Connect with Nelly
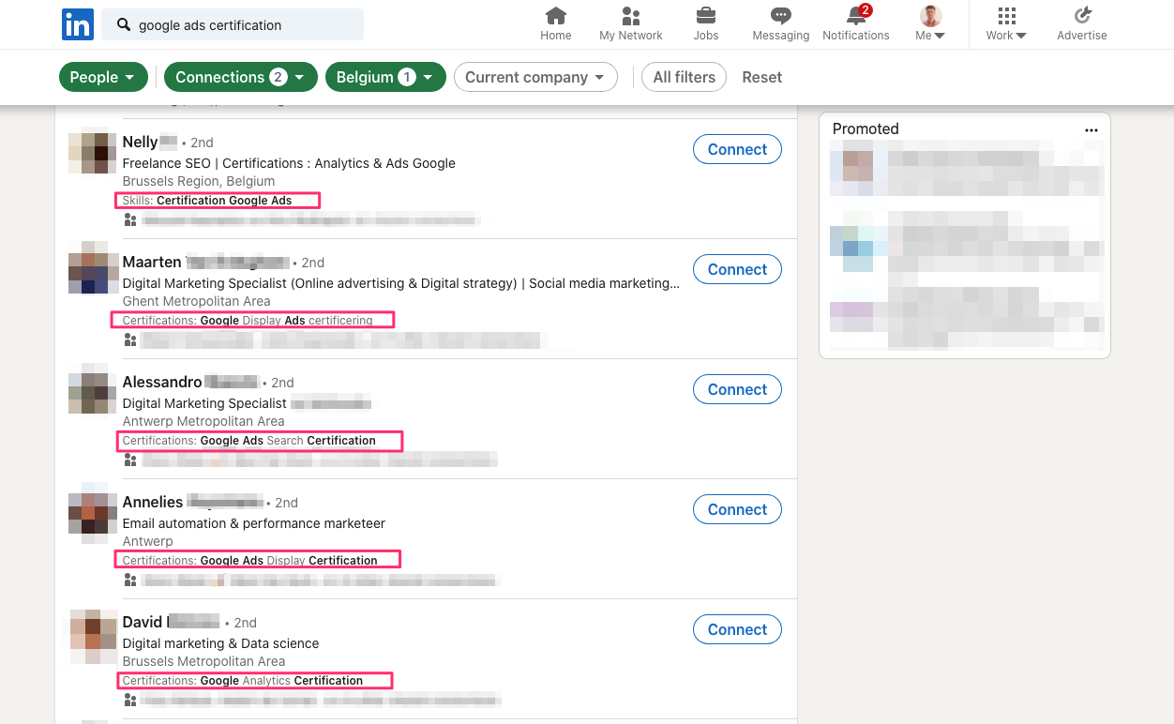 tap(737, 149)
